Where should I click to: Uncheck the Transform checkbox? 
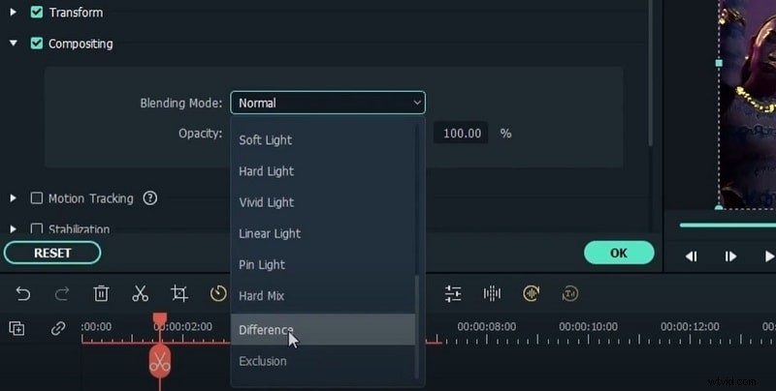click(37, 13)
